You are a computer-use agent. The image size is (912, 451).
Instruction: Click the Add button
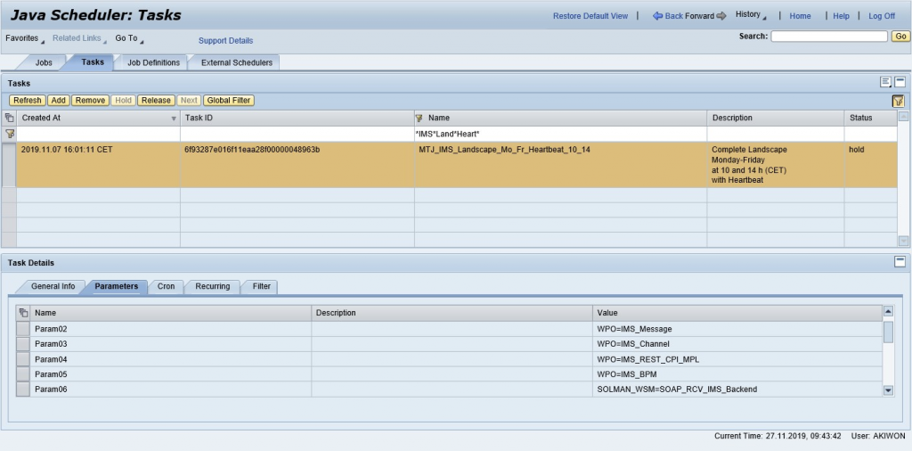[58, 100]
